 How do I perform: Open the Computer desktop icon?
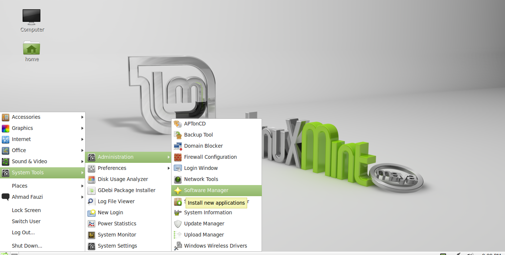coord(31,17)
